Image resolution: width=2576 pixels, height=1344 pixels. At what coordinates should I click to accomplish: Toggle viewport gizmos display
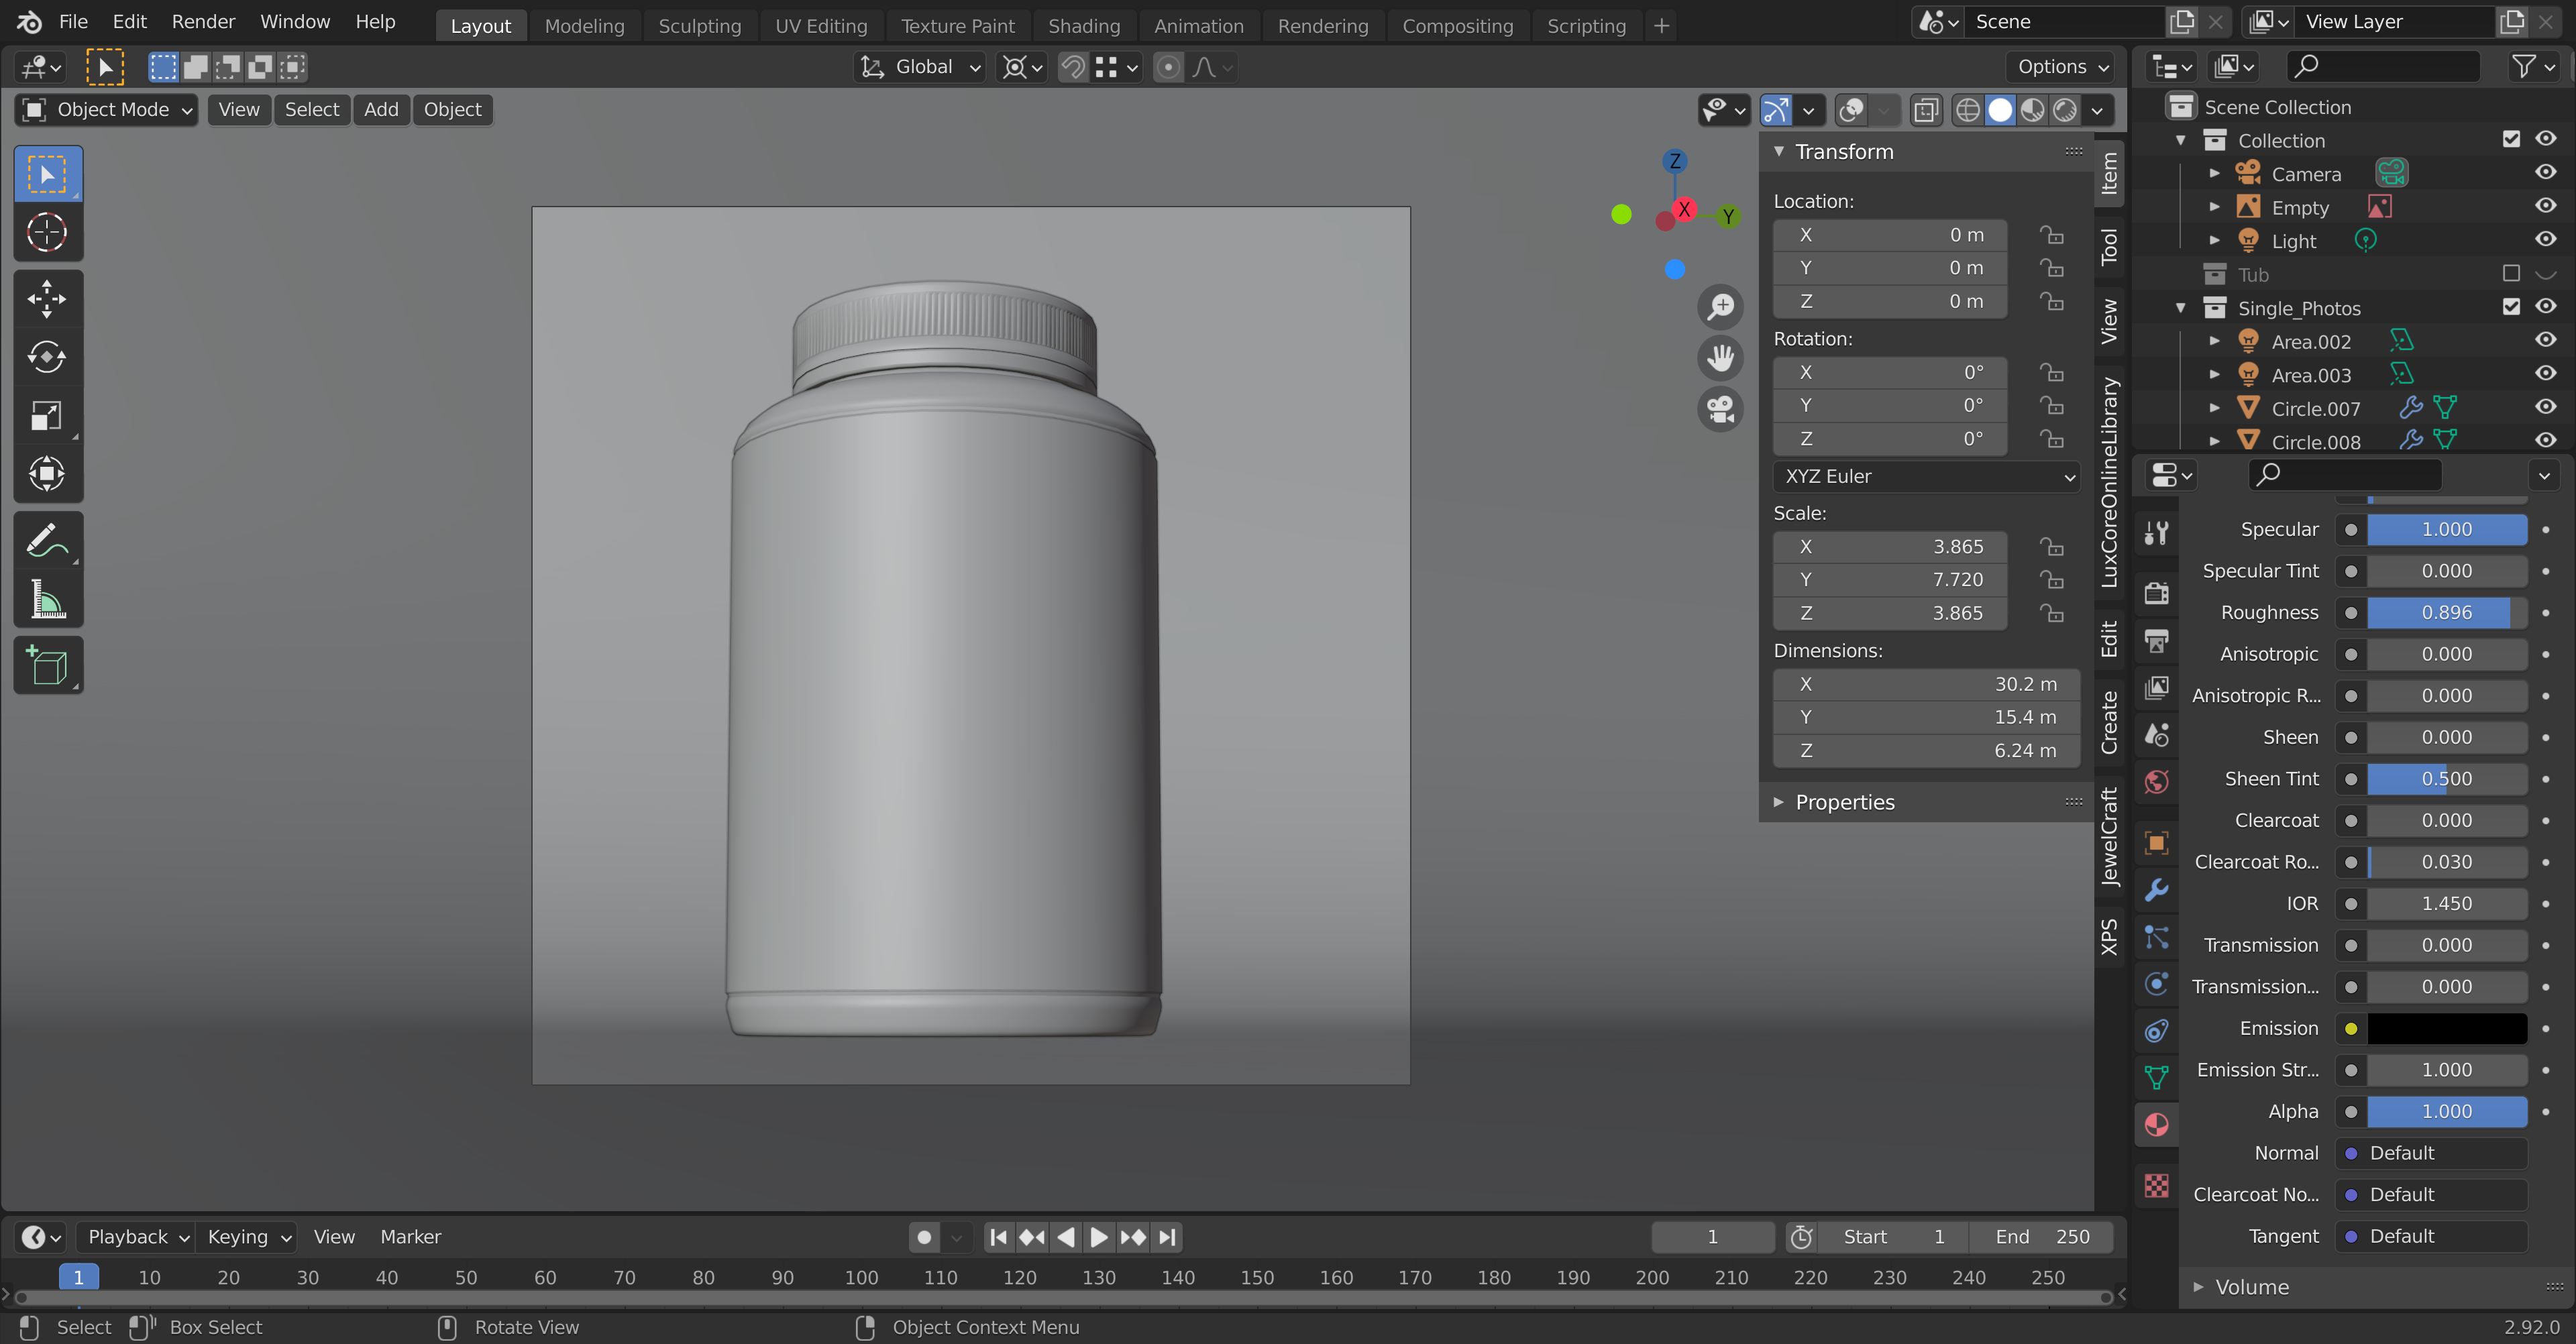(1776, 110)
